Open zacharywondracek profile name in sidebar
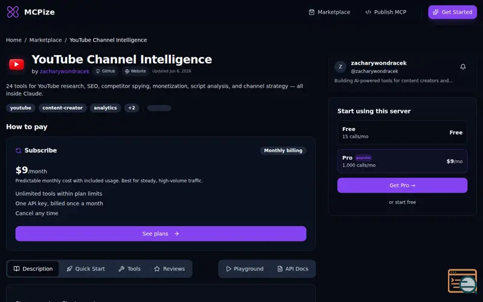 (379, 63)
